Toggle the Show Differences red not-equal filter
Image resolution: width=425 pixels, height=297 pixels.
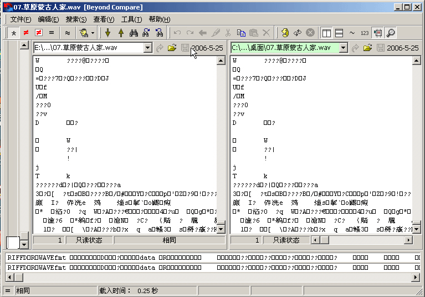point(26,33)
